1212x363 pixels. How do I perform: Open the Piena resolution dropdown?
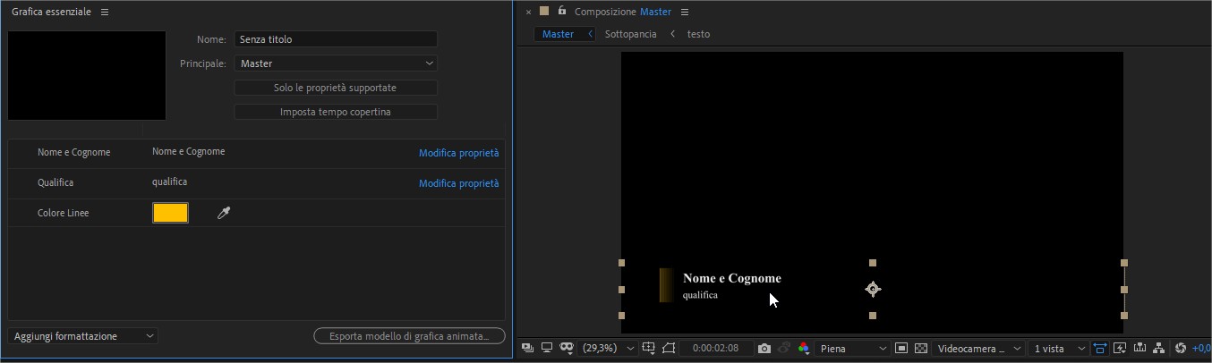(853, 348)
